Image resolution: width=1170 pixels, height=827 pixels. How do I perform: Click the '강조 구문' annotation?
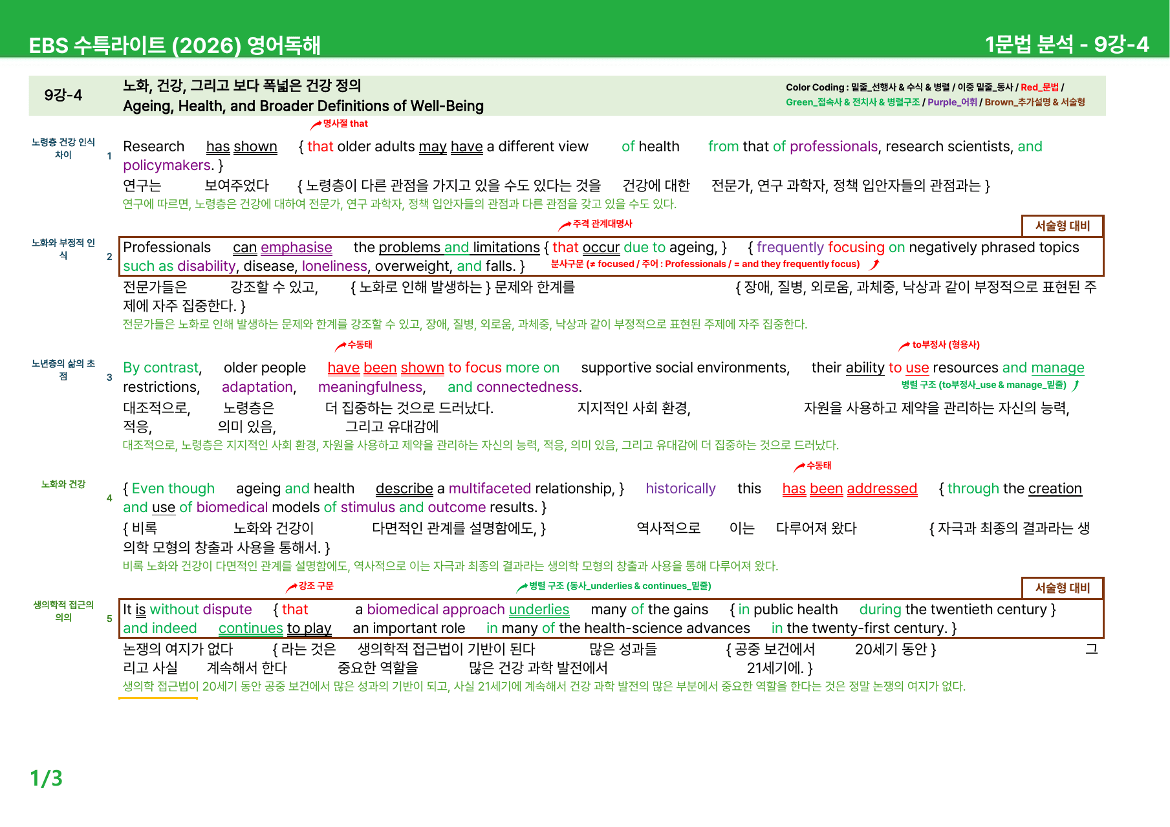pos(316,586)
